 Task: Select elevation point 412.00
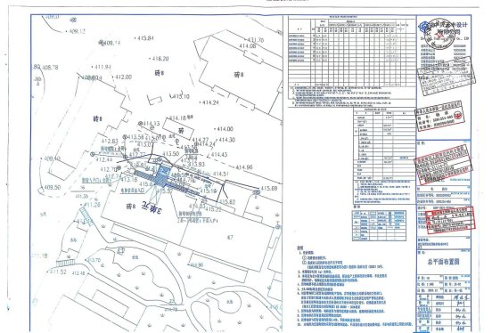coord(122,77)
